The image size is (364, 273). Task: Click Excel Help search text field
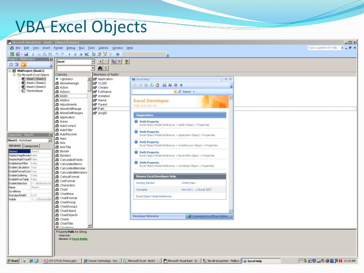click(x=153, y=92)
